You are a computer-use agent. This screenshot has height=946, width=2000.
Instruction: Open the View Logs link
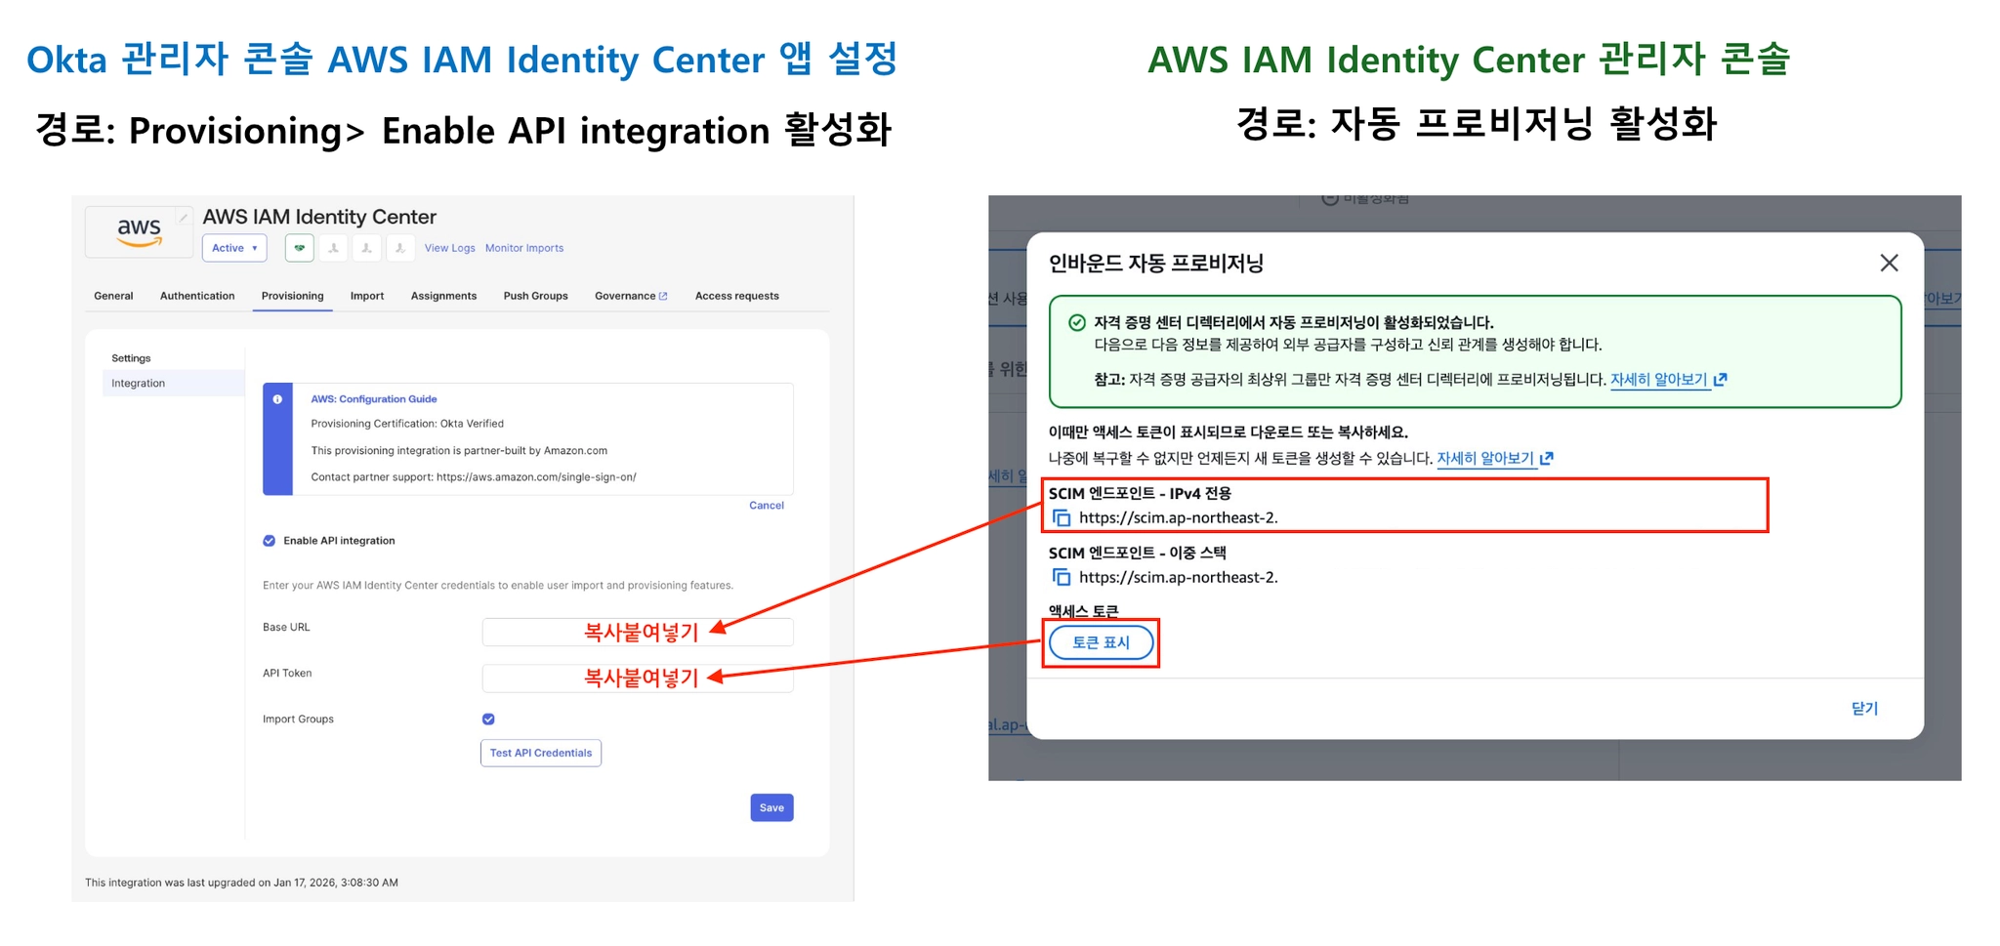click(x=449, y=248)
